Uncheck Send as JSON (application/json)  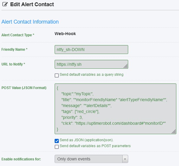tap(57, 140)
